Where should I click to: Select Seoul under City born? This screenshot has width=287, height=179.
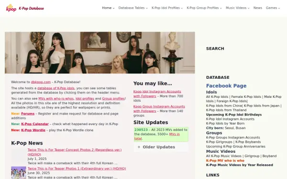click(x=230, y=128)
